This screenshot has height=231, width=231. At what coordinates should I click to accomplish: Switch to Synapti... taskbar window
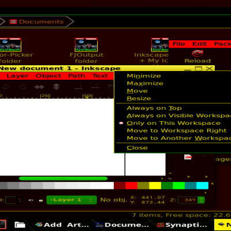tap(182, 225)
